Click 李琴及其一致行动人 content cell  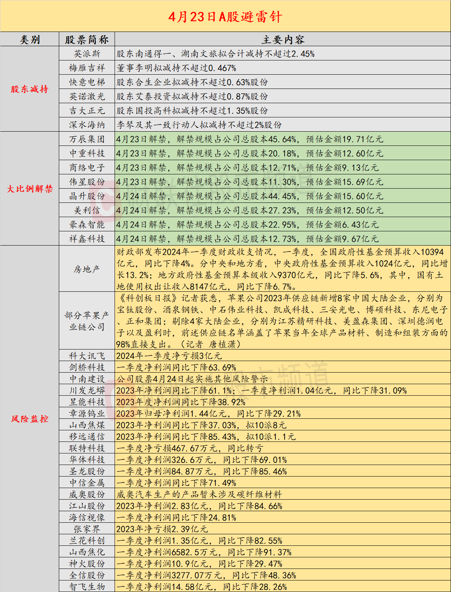tap(283, 125)
